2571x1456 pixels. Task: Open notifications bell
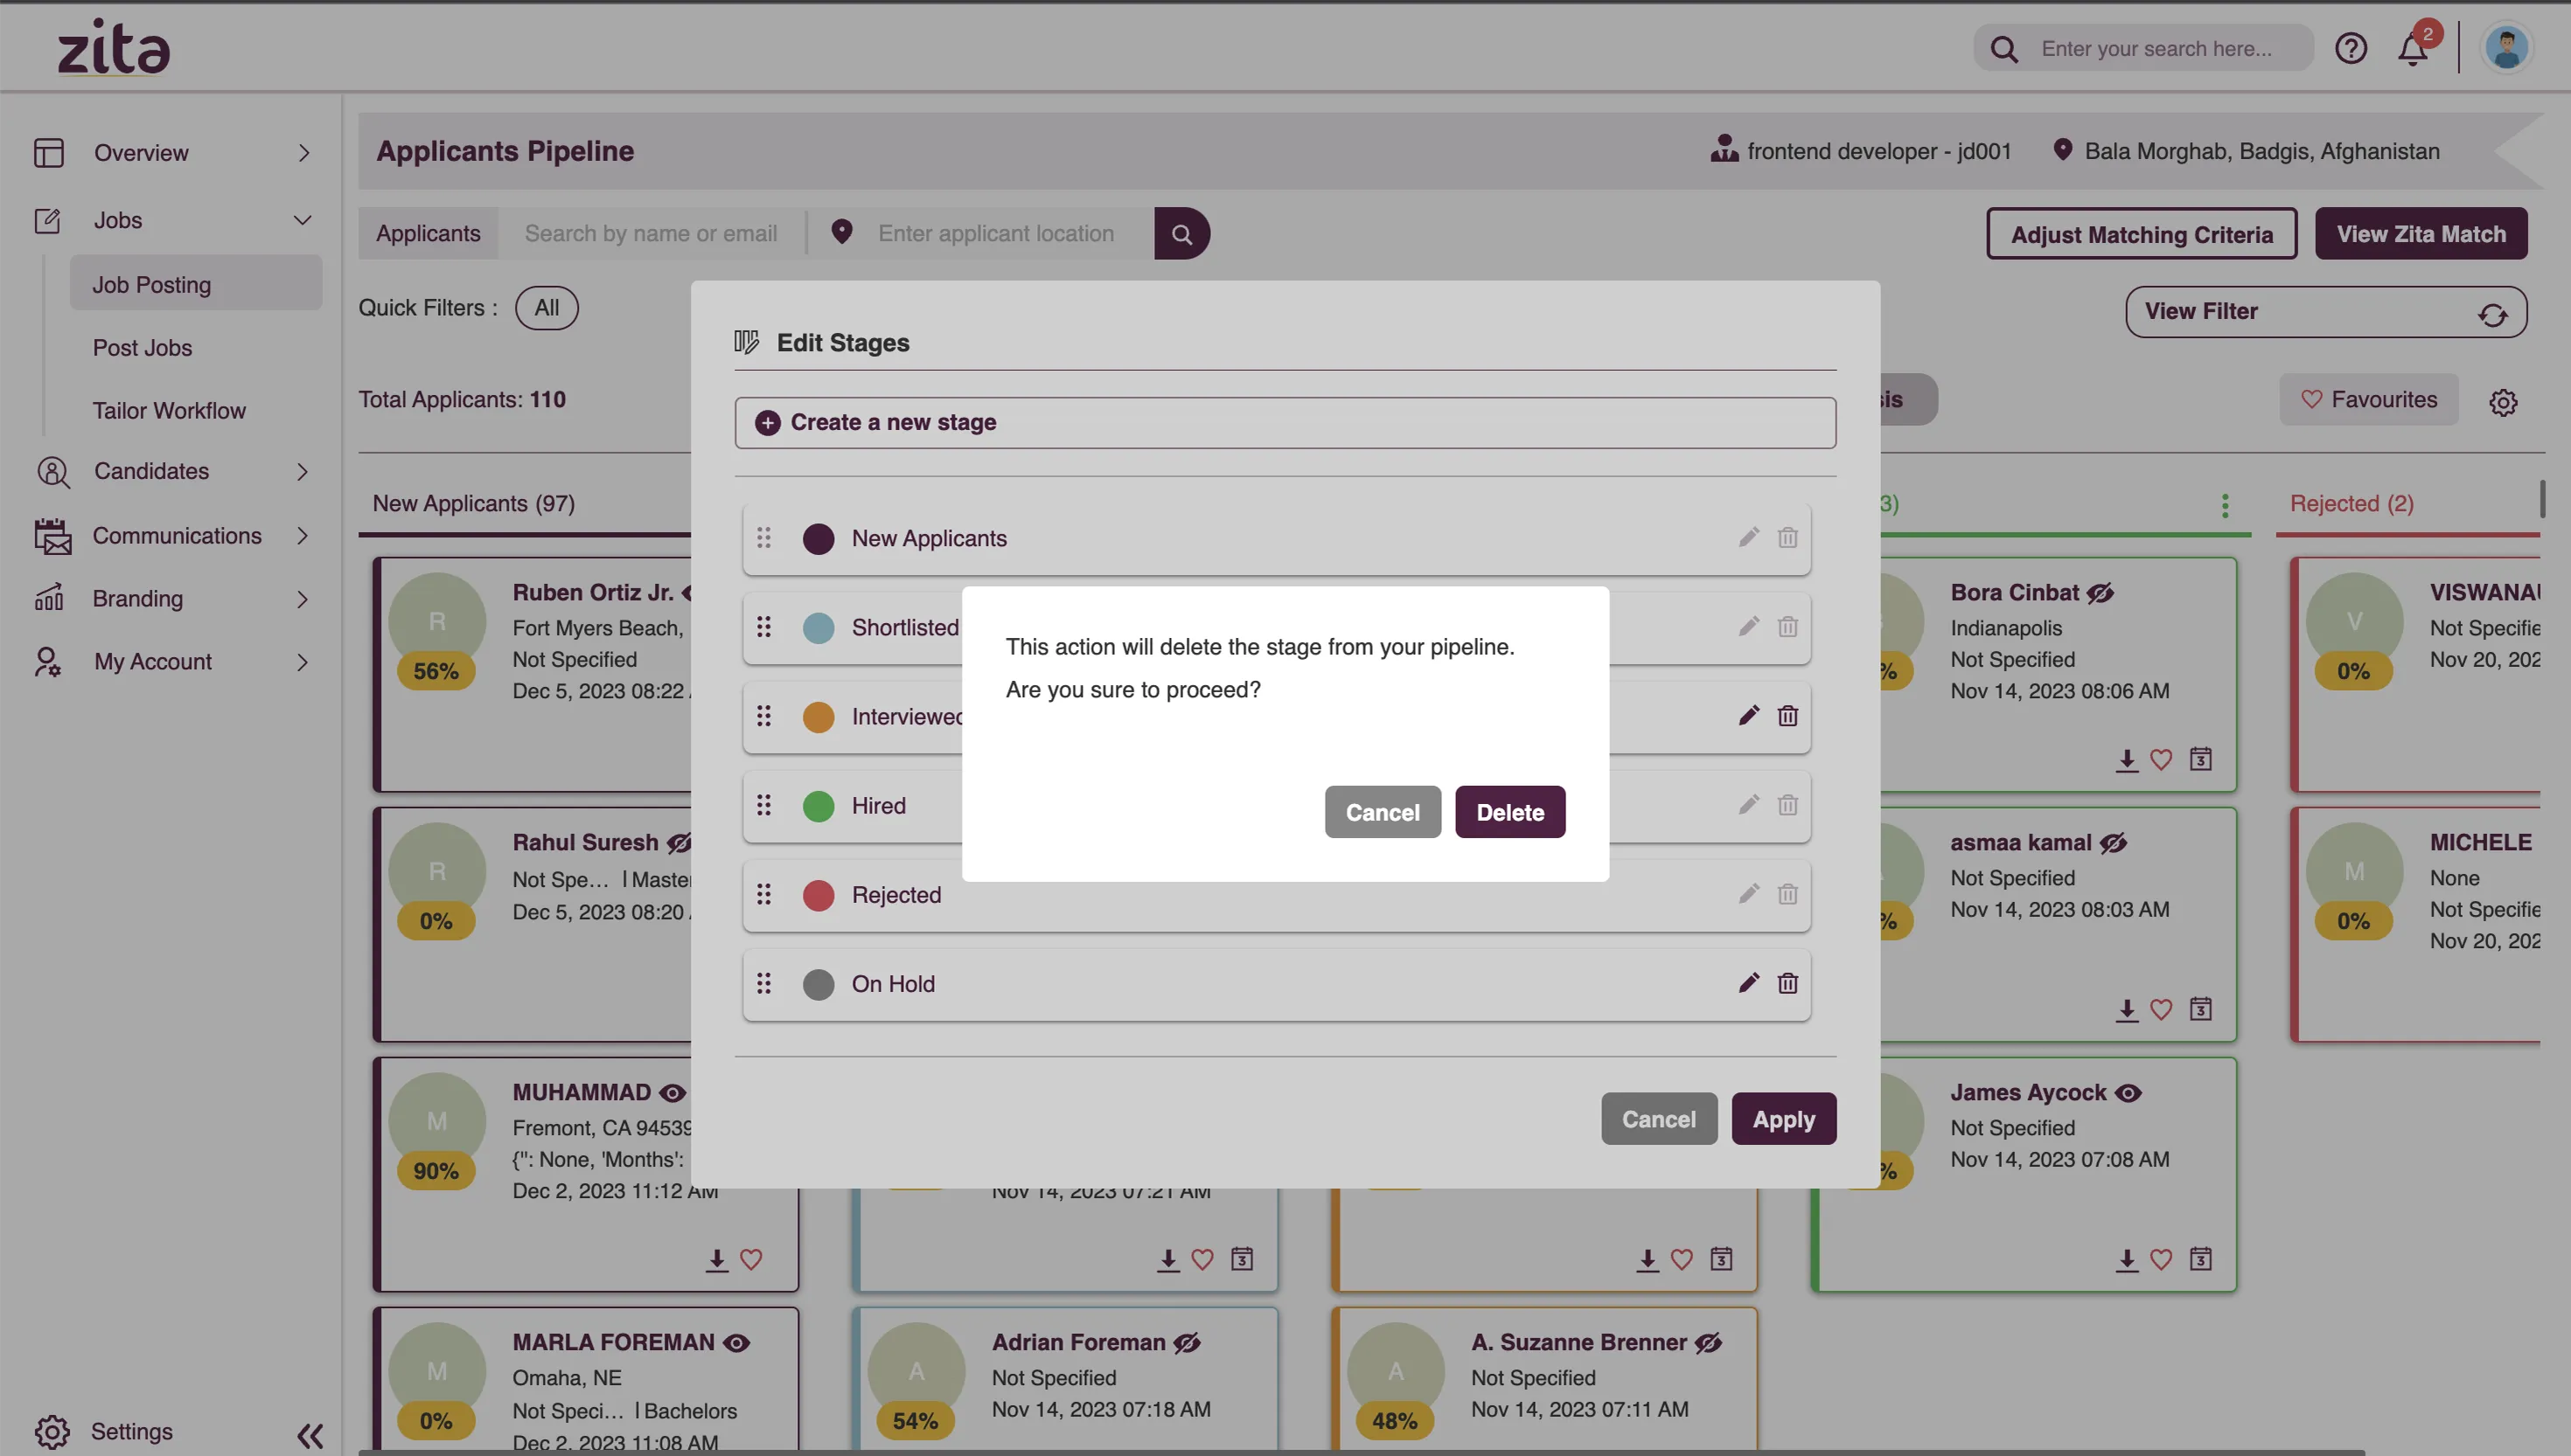click(x=2413, y=48)
